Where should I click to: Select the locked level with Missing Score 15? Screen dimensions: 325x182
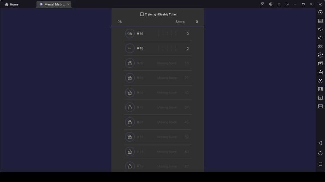[x=157, y=63]
